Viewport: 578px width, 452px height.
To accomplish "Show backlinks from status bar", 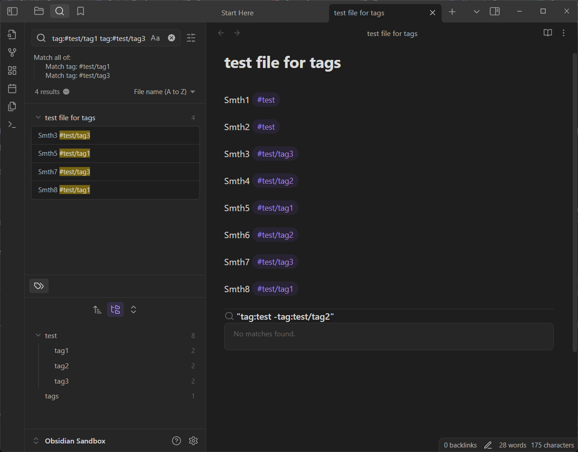I will pyautogui.click(x=460, y=445).
